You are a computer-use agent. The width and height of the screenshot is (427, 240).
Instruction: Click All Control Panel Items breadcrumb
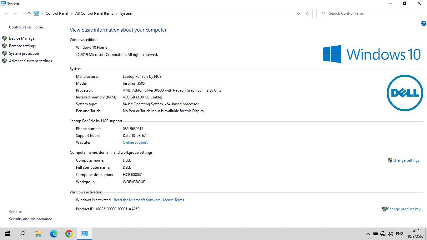coord(94,13)
